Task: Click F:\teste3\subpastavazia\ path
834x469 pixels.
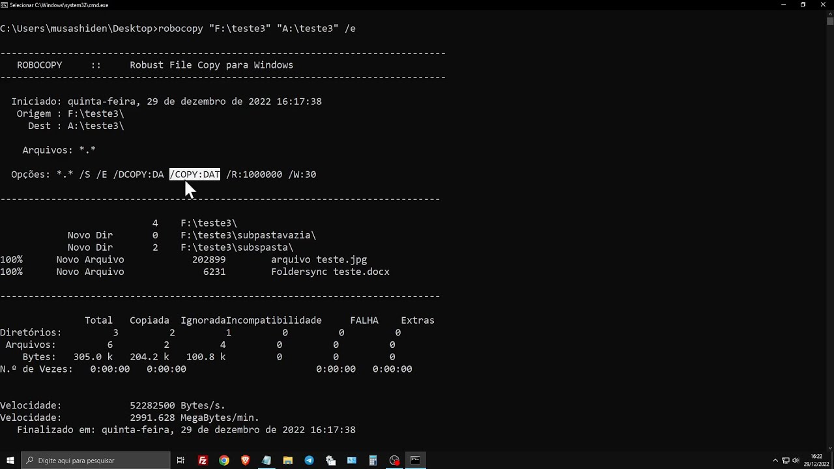Action: [248, 235]
